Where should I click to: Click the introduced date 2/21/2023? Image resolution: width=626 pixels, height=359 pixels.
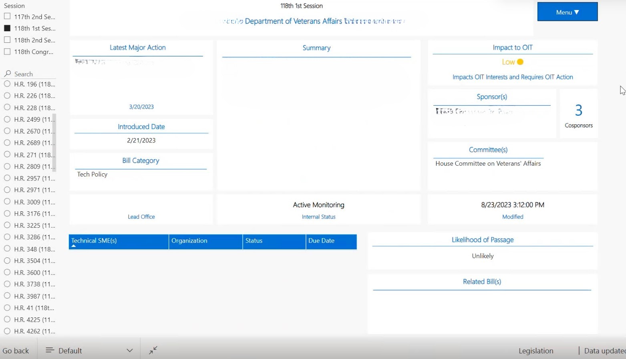pyautogui.click(x=141, y=140)
